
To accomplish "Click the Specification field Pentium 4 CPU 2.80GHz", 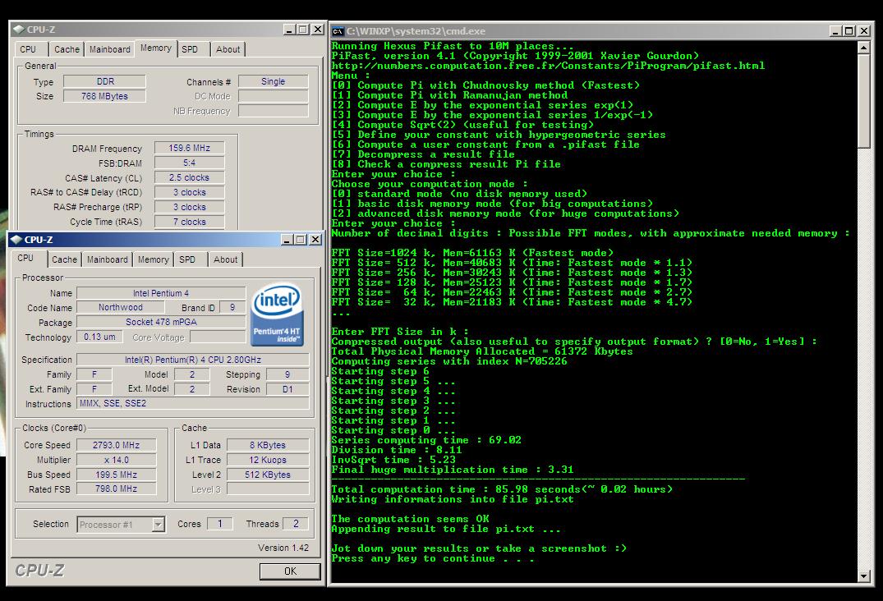I will click(192, 360).
